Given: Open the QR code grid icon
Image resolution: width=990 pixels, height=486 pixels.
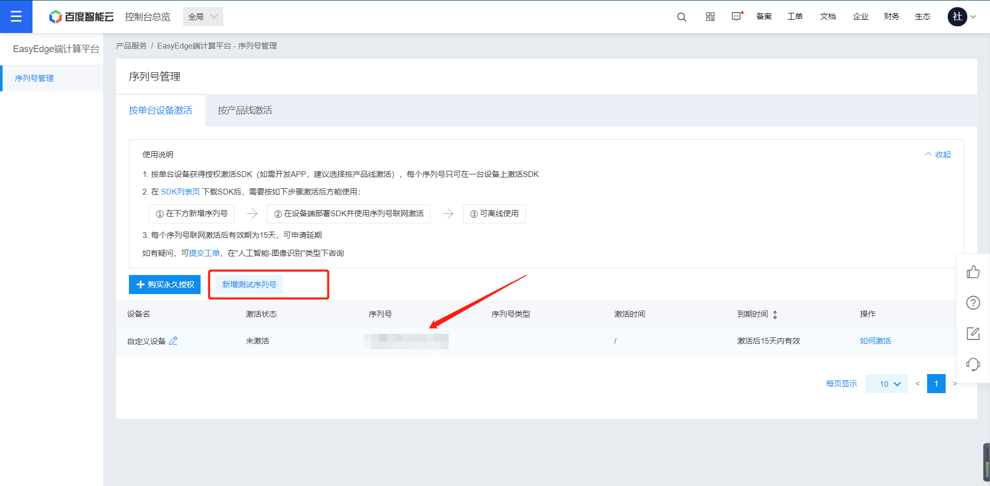Looking at the screenshot, I should click(x=711, y=17).
